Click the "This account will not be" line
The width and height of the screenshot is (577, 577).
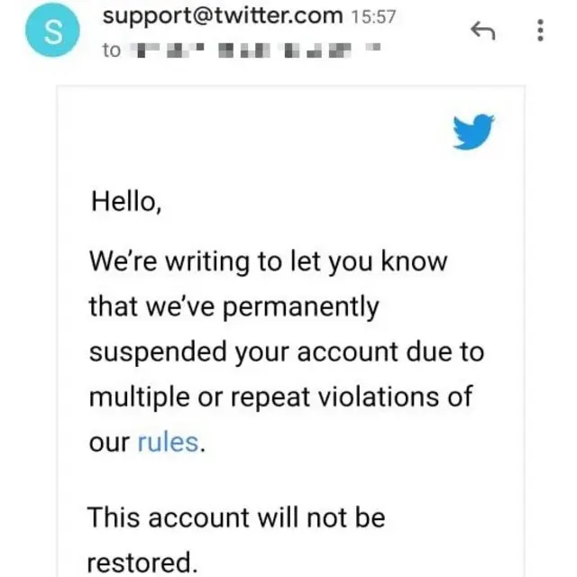[x=236, y=518]
